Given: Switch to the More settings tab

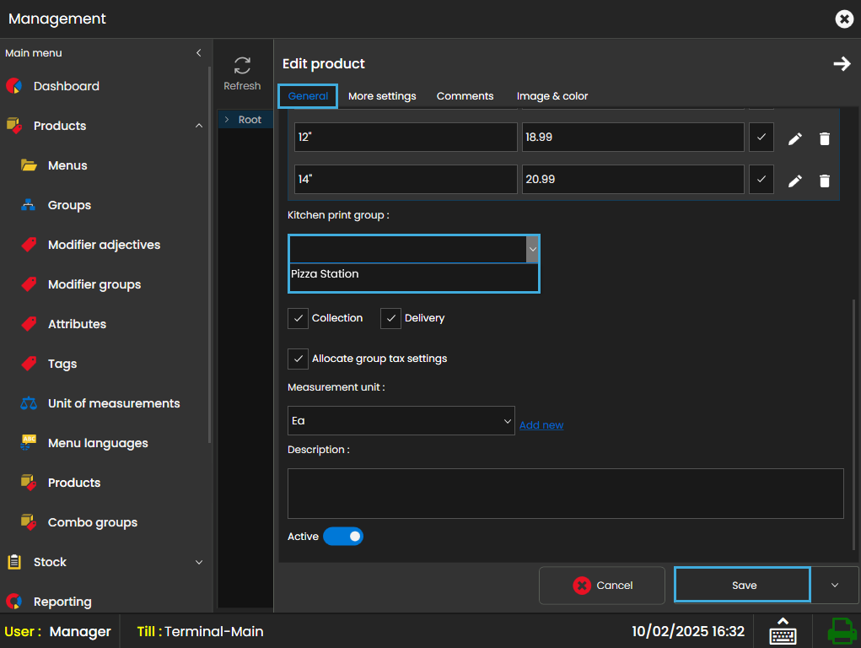Looking at the screenshot, I should [382, 96].
